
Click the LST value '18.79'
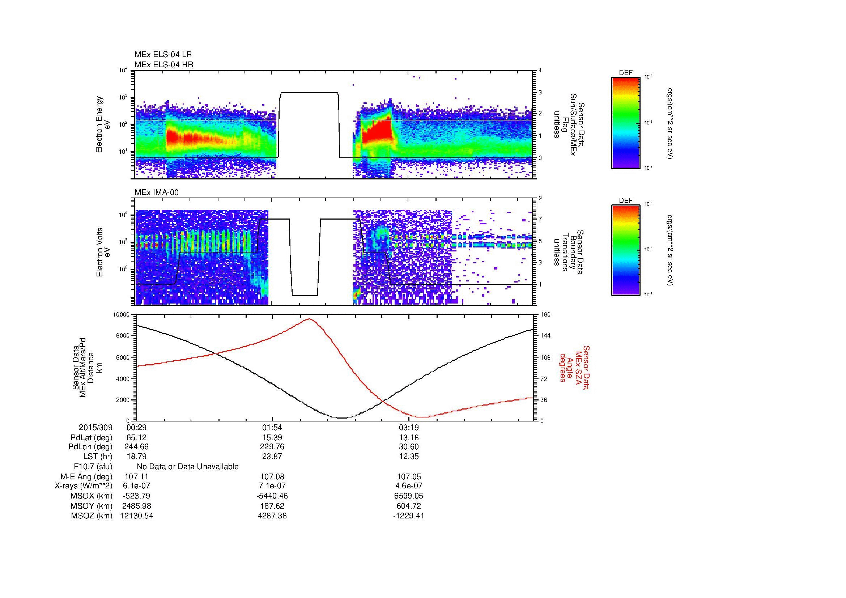point(136,457)
